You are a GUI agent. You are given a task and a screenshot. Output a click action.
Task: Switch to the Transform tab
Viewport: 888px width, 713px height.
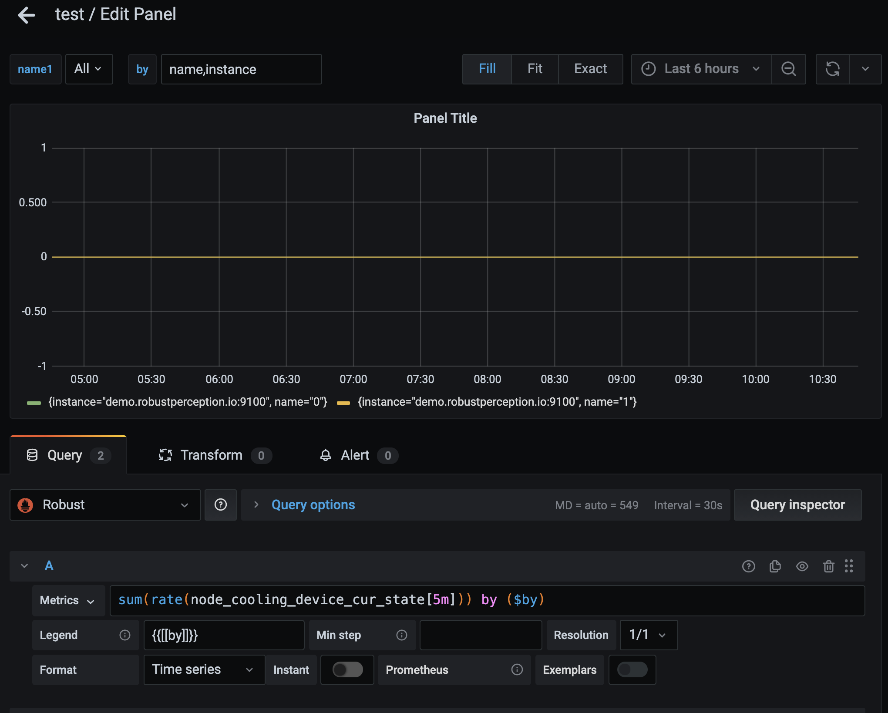[x=212, y=455]
